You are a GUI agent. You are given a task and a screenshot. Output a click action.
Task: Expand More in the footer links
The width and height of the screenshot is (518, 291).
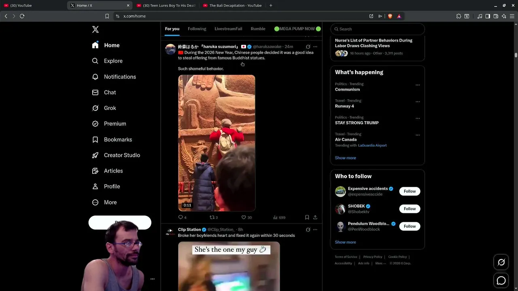tap(380, 264)
